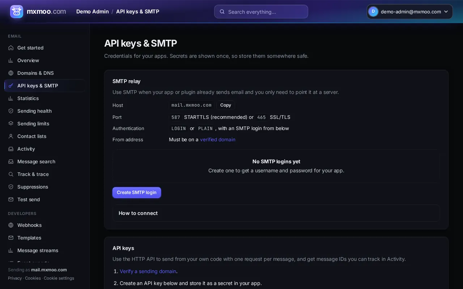Click the Sending health shield icon

click(11, 111)
